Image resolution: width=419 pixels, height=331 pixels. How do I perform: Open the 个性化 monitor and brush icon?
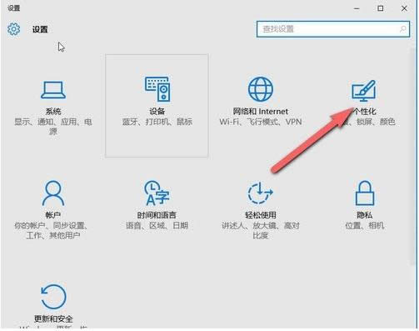[364, 90]
